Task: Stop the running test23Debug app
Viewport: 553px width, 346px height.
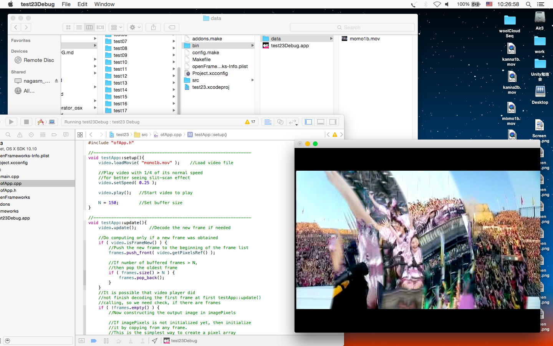Action: 26,122
